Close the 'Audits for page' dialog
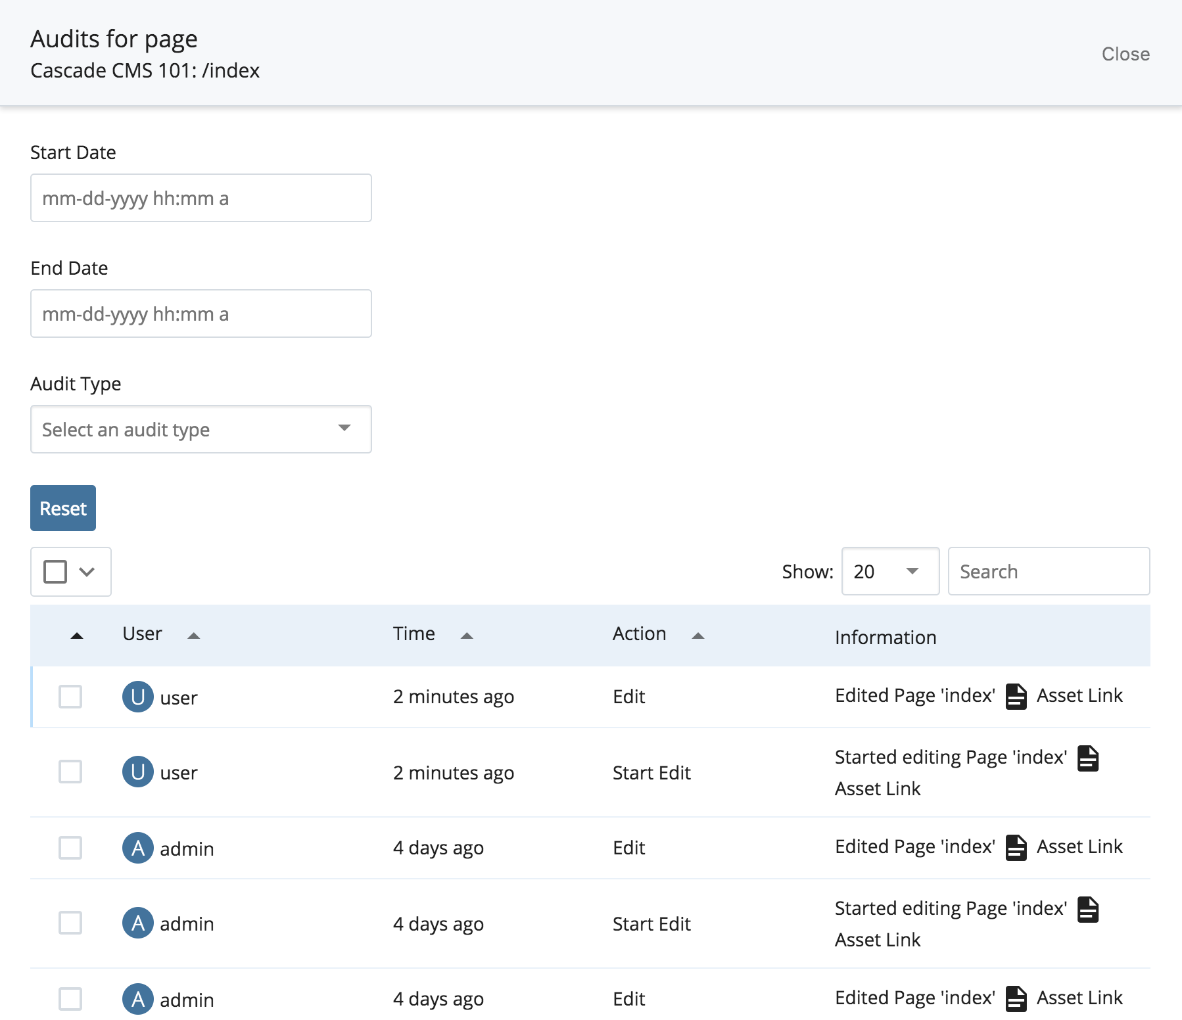 [x=1125, y=54]
